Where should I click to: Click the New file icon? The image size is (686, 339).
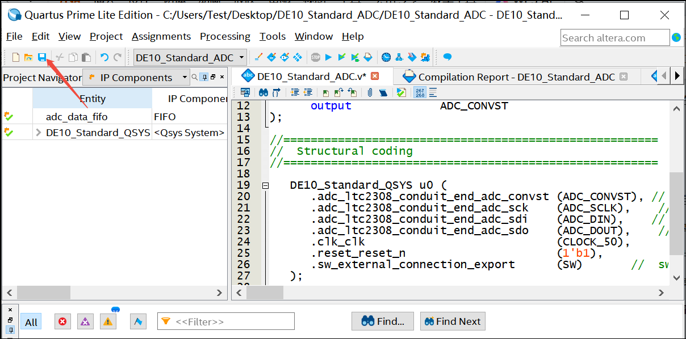click(16, 57)
